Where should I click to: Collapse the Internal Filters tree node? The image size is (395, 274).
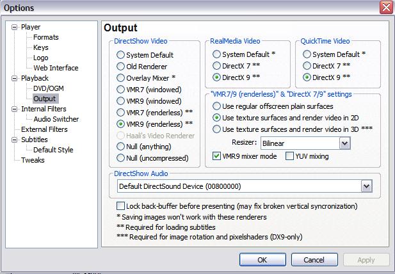[14, 109]
